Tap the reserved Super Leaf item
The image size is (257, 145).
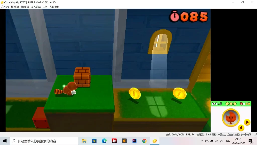click(231, 118)
